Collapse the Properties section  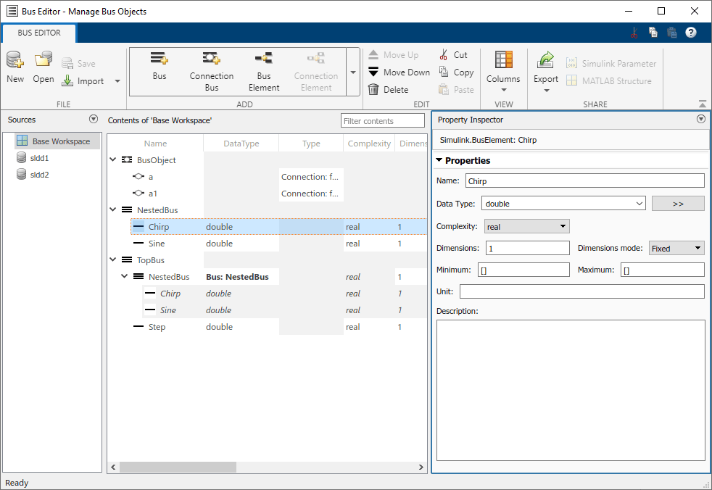pyautogui.click(x=439, y=160)
